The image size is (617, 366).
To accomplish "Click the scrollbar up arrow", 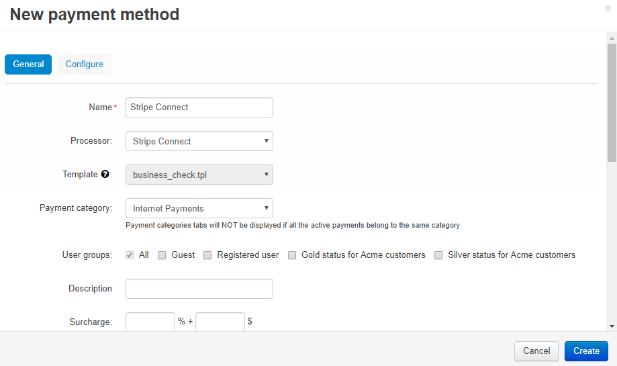I will pyautogui.click(x=612, y=38).
